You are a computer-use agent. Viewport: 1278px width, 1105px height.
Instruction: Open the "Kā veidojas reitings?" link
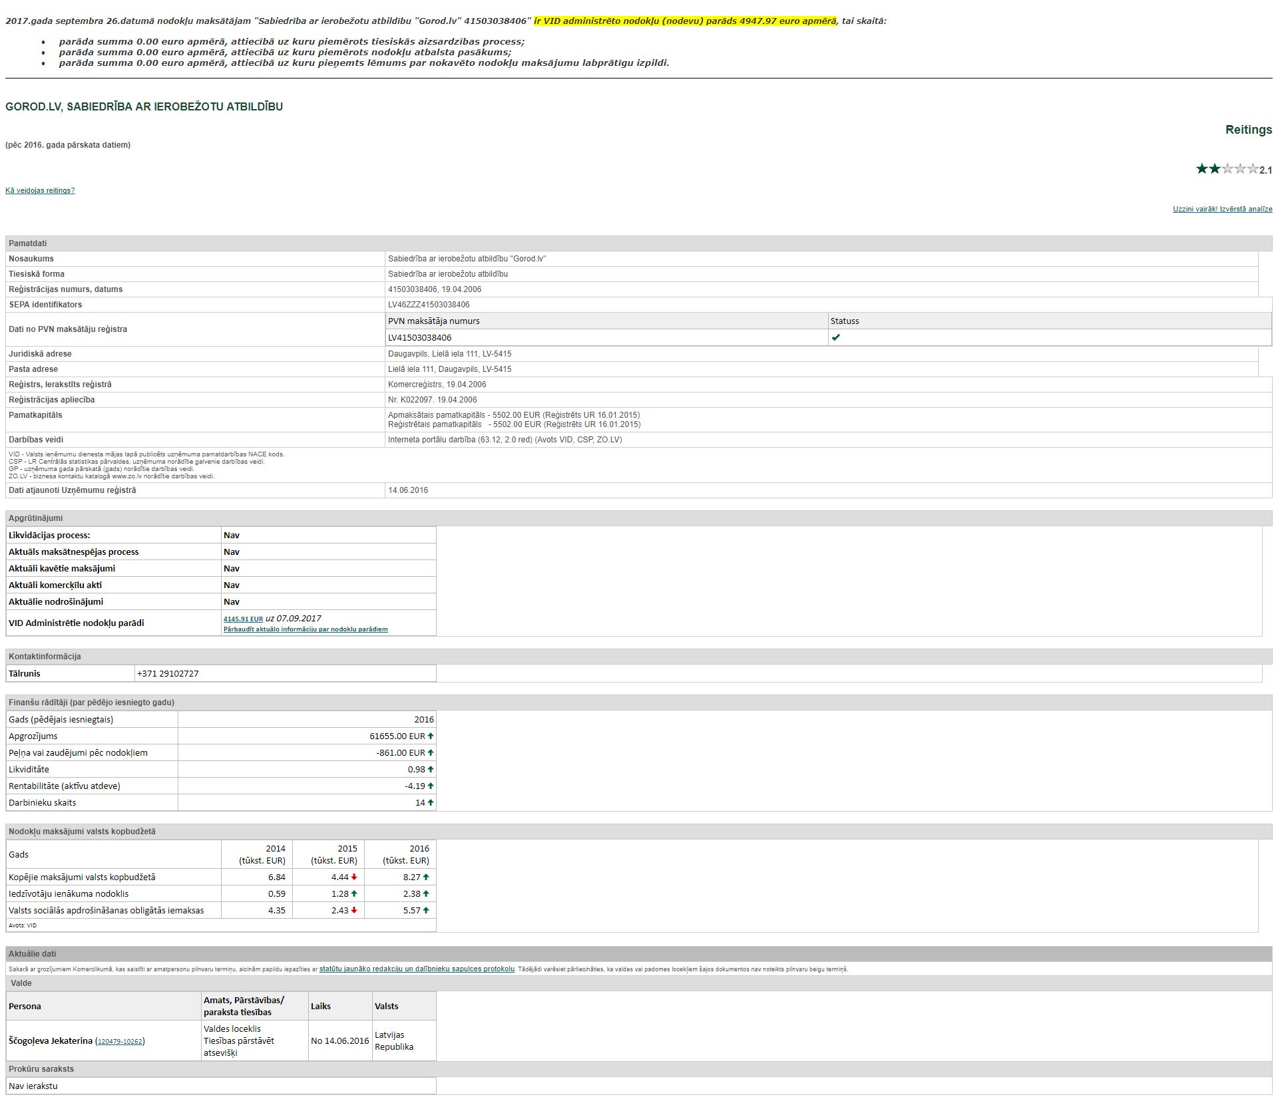tap(40, 190)
